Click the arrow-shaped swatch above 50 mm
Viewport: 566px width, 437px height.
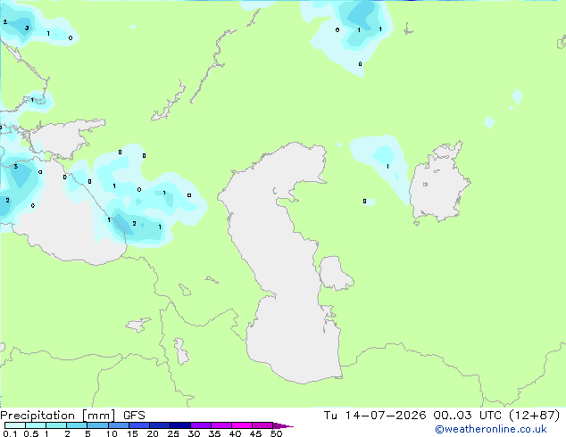pos(283,425)
